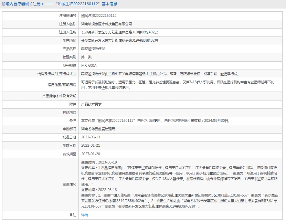Click the document icon before the page title
This screenshot has width=286, height=222.
[3, 4]
